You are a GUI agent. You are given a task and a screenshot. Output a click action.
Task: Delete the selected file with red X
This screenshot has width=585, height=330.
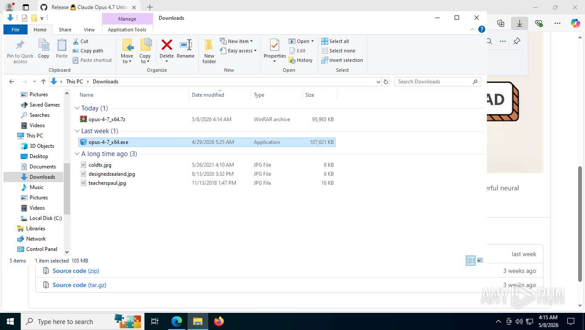click(x=166, y=50)
